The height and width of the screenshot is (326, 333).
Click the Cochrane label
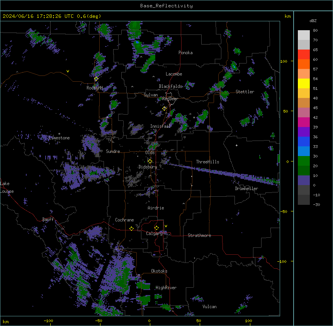[x=124, y=220]
